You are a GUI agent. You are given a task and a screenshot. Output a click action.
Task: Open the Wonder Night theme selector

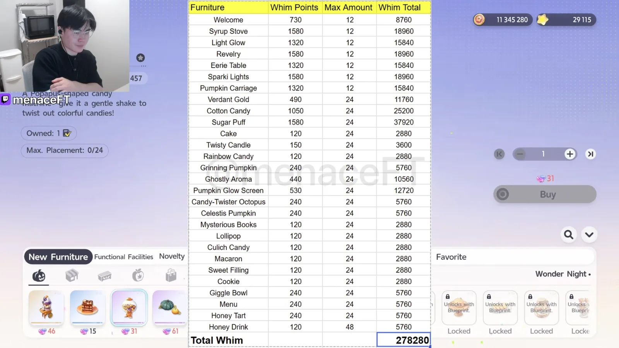point(563,274)
